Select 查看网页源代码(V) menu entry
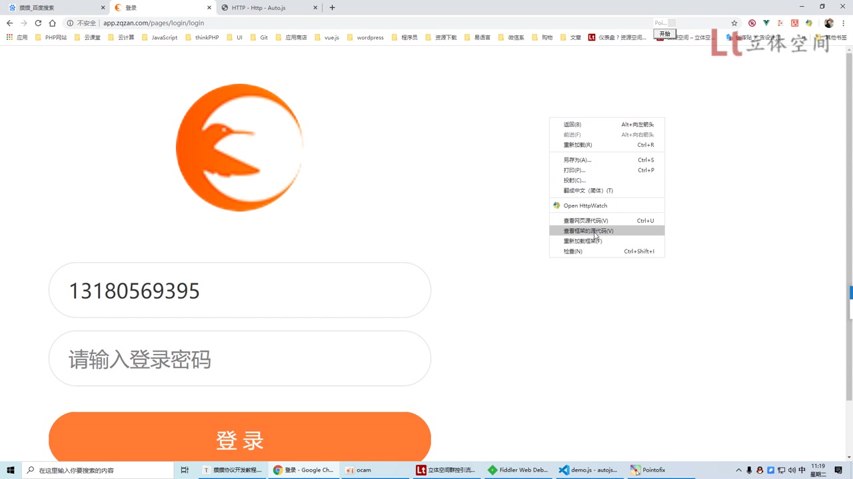Screen dimensions: 853x479 tap(606, 221)
